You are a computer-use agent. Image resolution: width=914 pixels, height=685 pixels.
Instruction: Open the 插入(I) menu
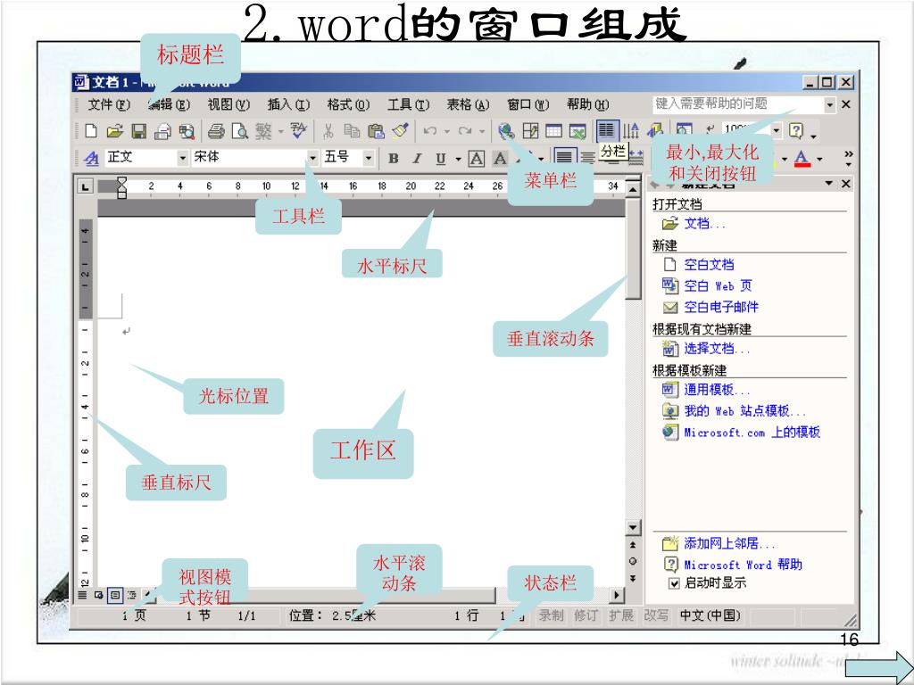(x=288, y=104)
